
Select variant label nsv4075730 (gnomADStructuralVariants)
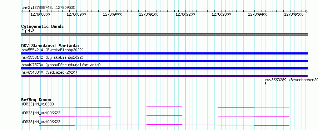(61, 65)
